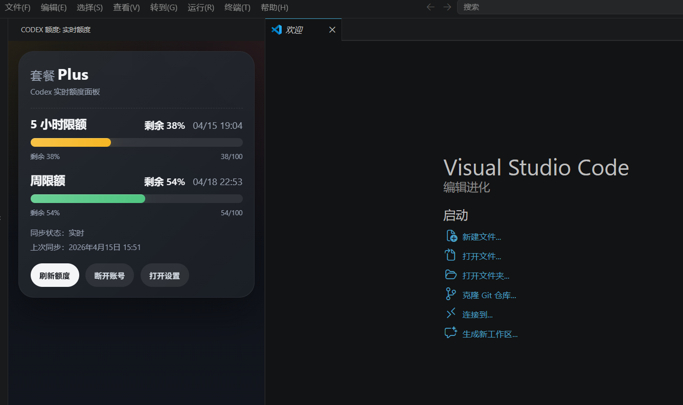Click the 打开文件... link
This screenshot has width=683, height=405.
point(482,256)
